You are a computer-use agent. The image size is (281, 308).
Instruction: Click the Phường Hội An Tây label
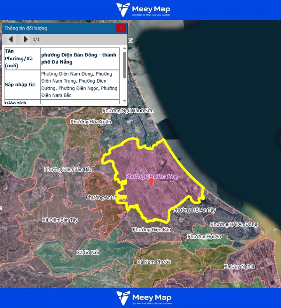tap(194, 210)
